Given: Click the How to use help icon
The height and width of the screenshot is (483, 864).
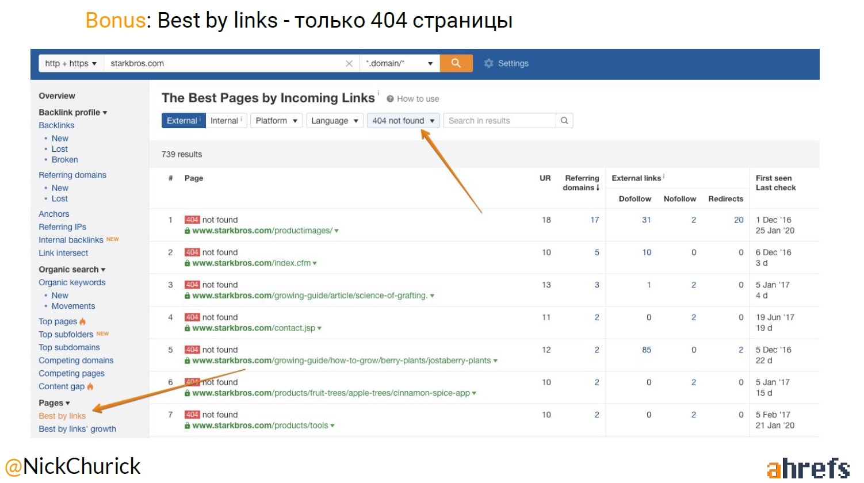Looking at the screenshot, I should pyautogui.click(x=390, y=99).
